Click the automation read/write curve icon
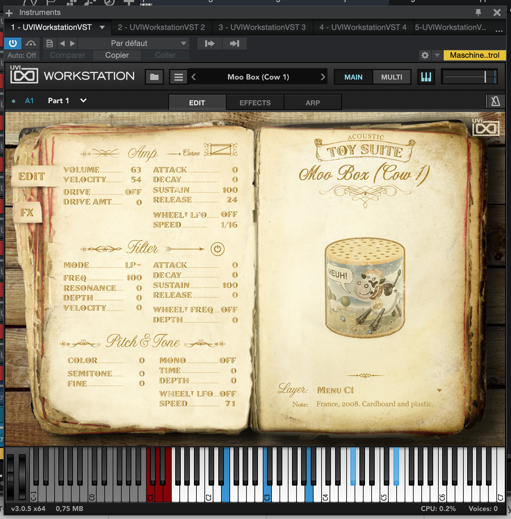 coord(31,43)
